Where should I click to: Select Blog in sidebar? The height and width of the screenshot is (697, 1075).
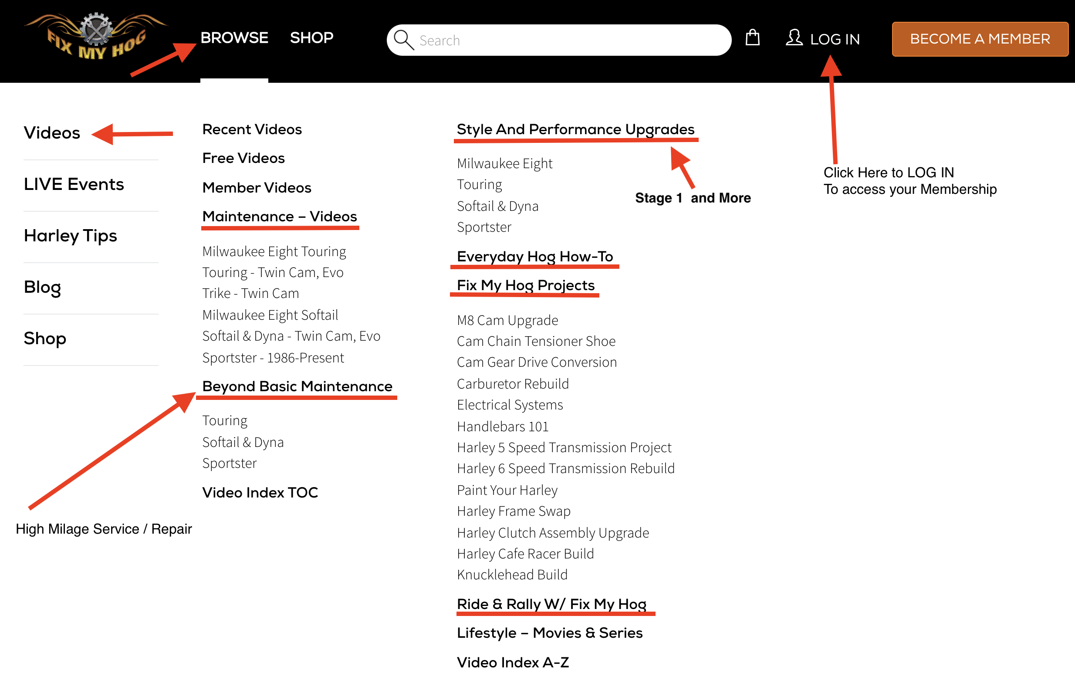(x=42, y=287)
